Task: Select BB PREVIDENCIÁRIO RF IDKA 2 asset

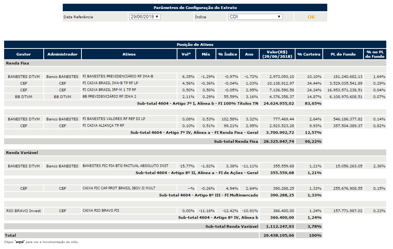Action: 109,97
